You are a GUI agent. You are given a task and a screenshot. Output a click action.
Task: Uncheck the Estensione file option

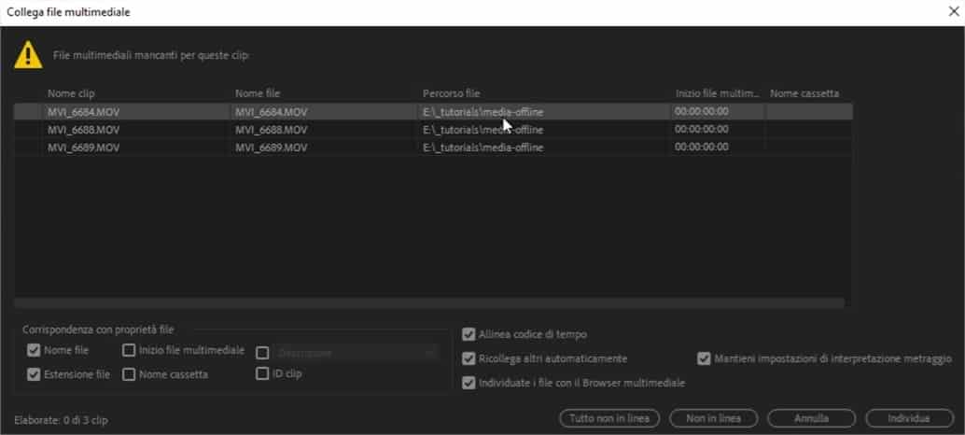(x=35, y=374)
